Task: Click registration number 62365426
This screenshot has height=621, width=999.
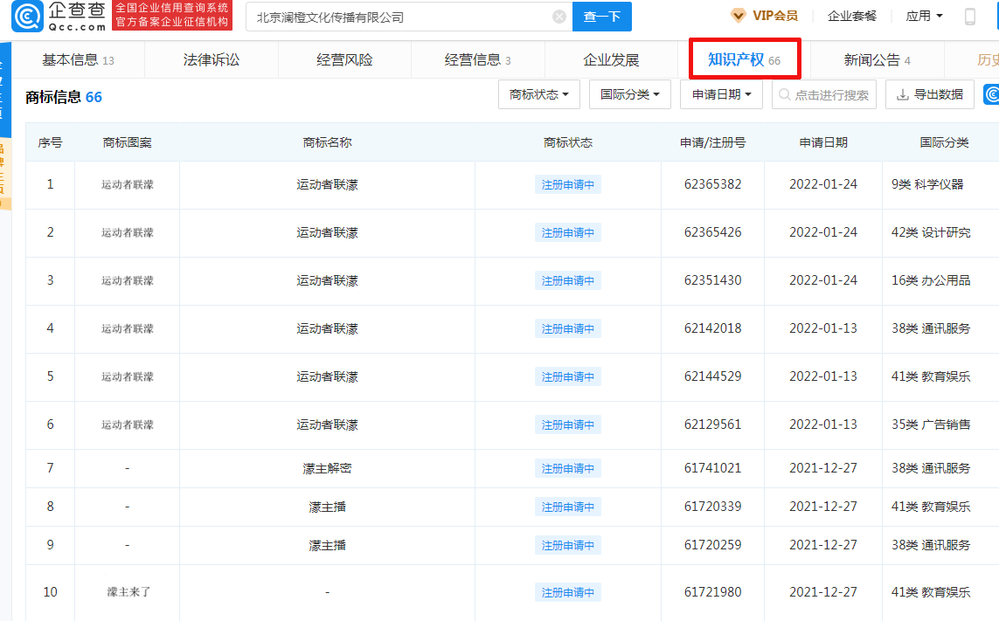Action: [713, 231]
